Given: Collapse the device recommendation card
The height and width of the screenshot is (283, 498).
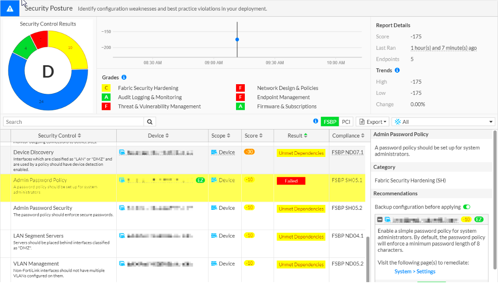Looking at the screenshot, I should tap(380, 219).
